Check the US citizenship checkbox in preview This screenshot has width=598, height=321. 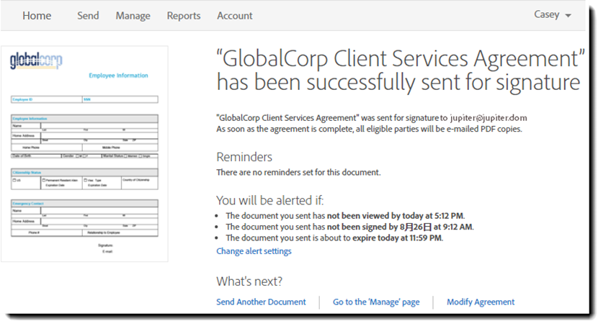pyautogui.click(x=14, y=180)
